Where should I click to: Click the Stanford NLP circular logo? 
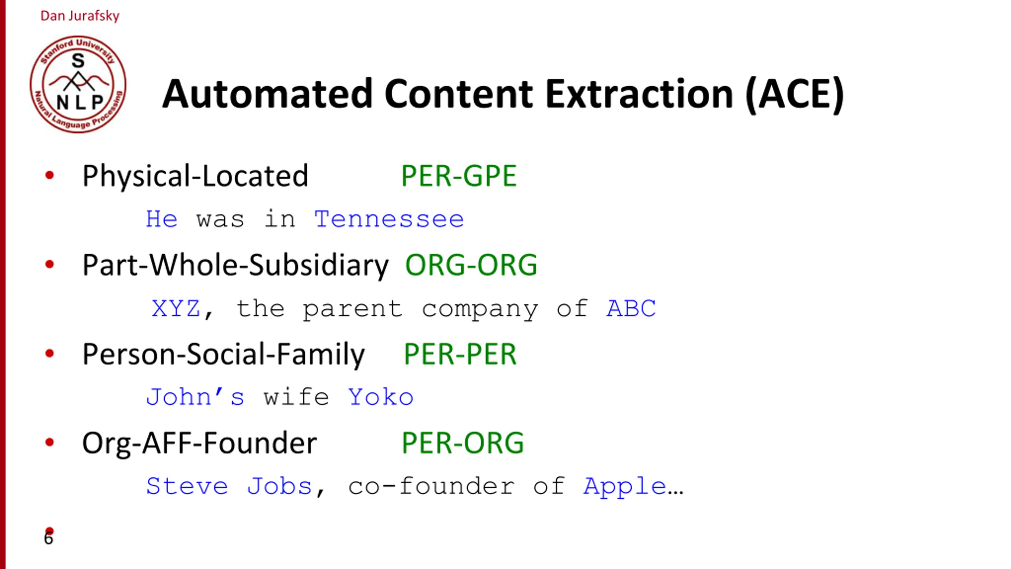78,84
